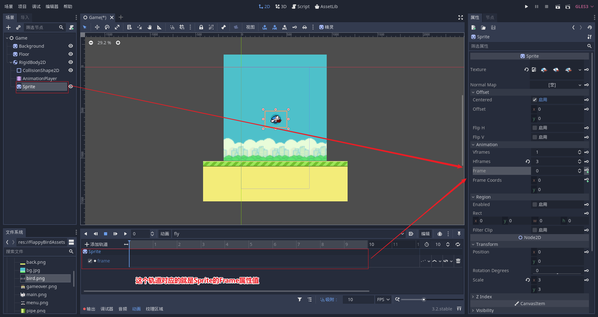Delete the frame track with trash icon
Screen dimensions: 598x317
[458, 261]
